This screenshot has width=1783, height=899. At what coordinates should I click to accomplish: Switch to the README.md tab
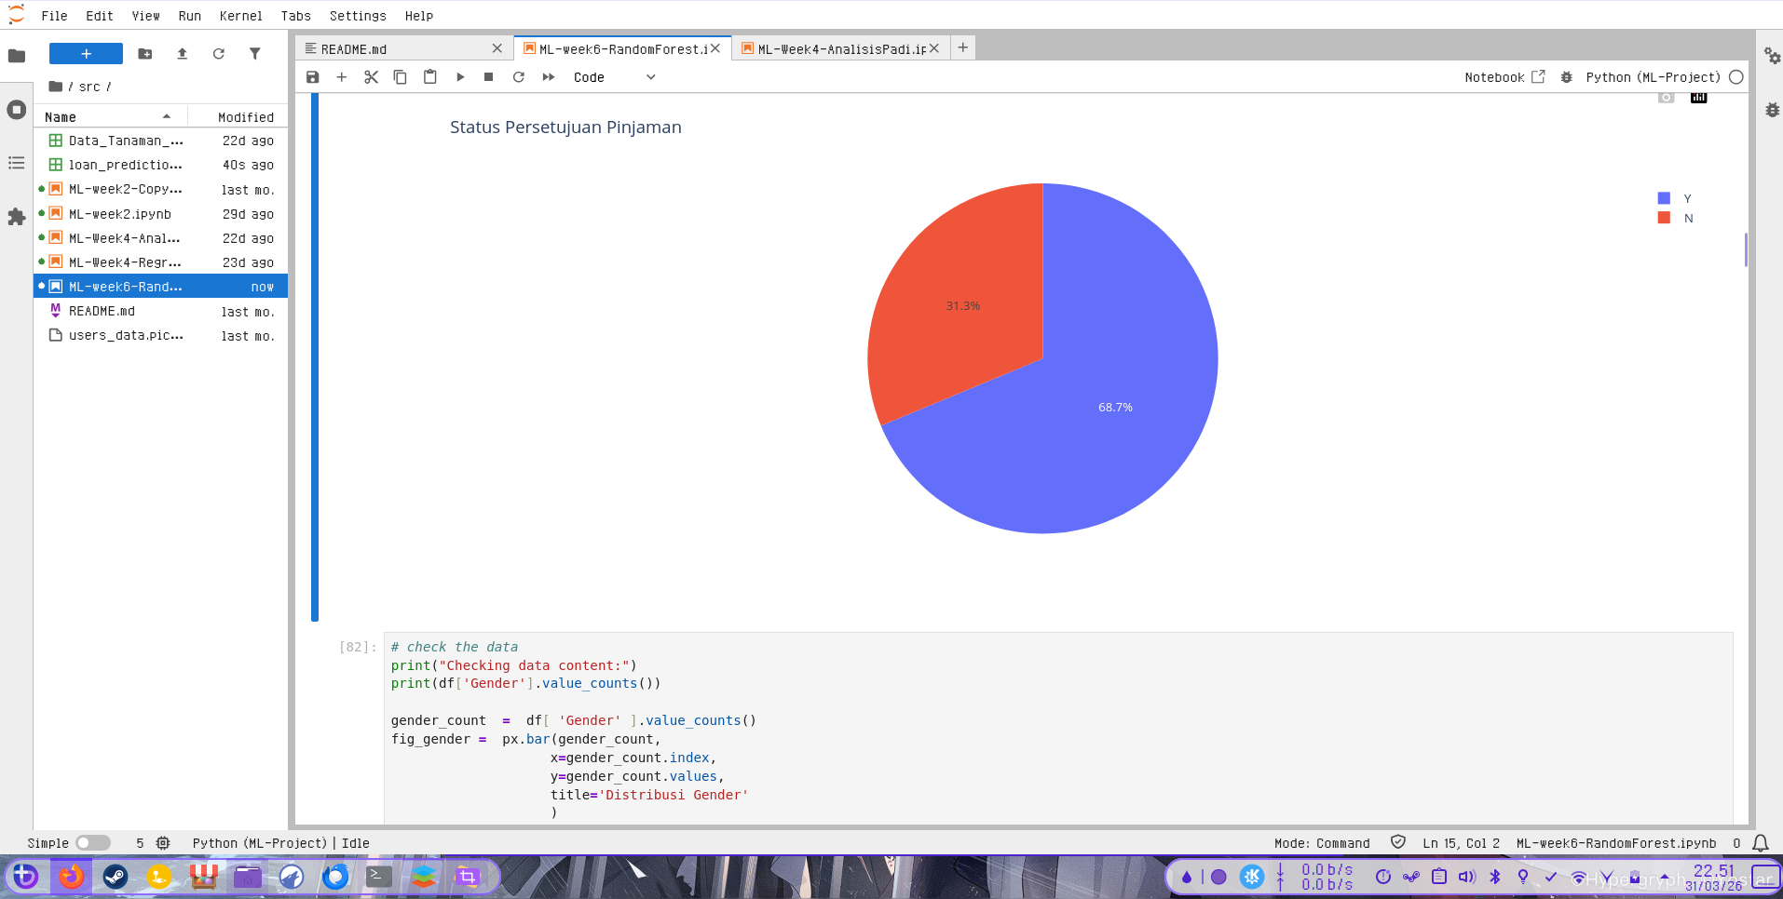pos(396,49)
